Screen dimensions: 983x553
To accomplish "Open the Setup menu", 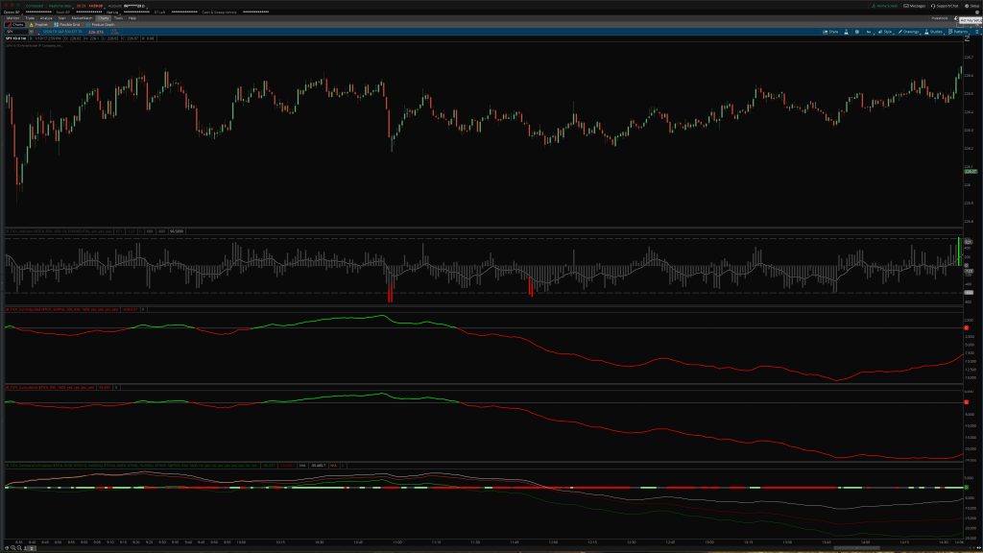I will [x=972, y=6].
